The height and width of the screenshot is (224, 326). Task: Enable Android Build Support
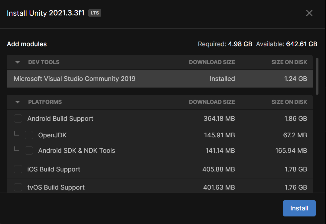tap(18, 119)
